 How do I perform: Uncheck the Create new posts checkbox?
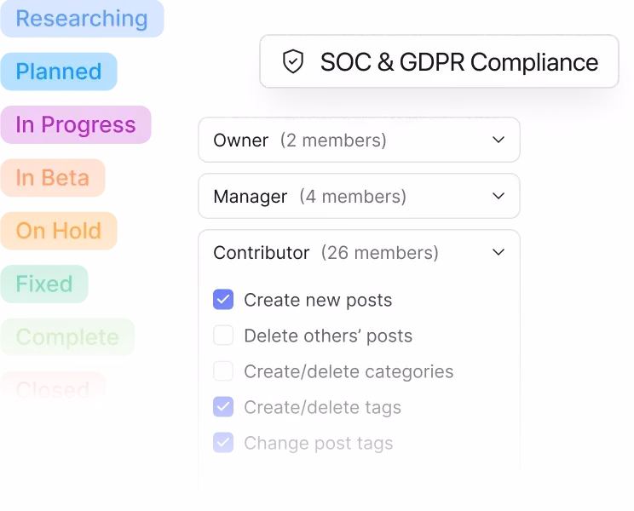[223, 300]
